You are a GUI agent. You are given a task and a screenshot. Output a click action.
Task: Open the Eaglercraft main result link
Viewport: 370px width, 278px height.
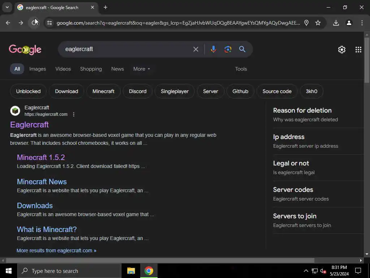point(29,125)
